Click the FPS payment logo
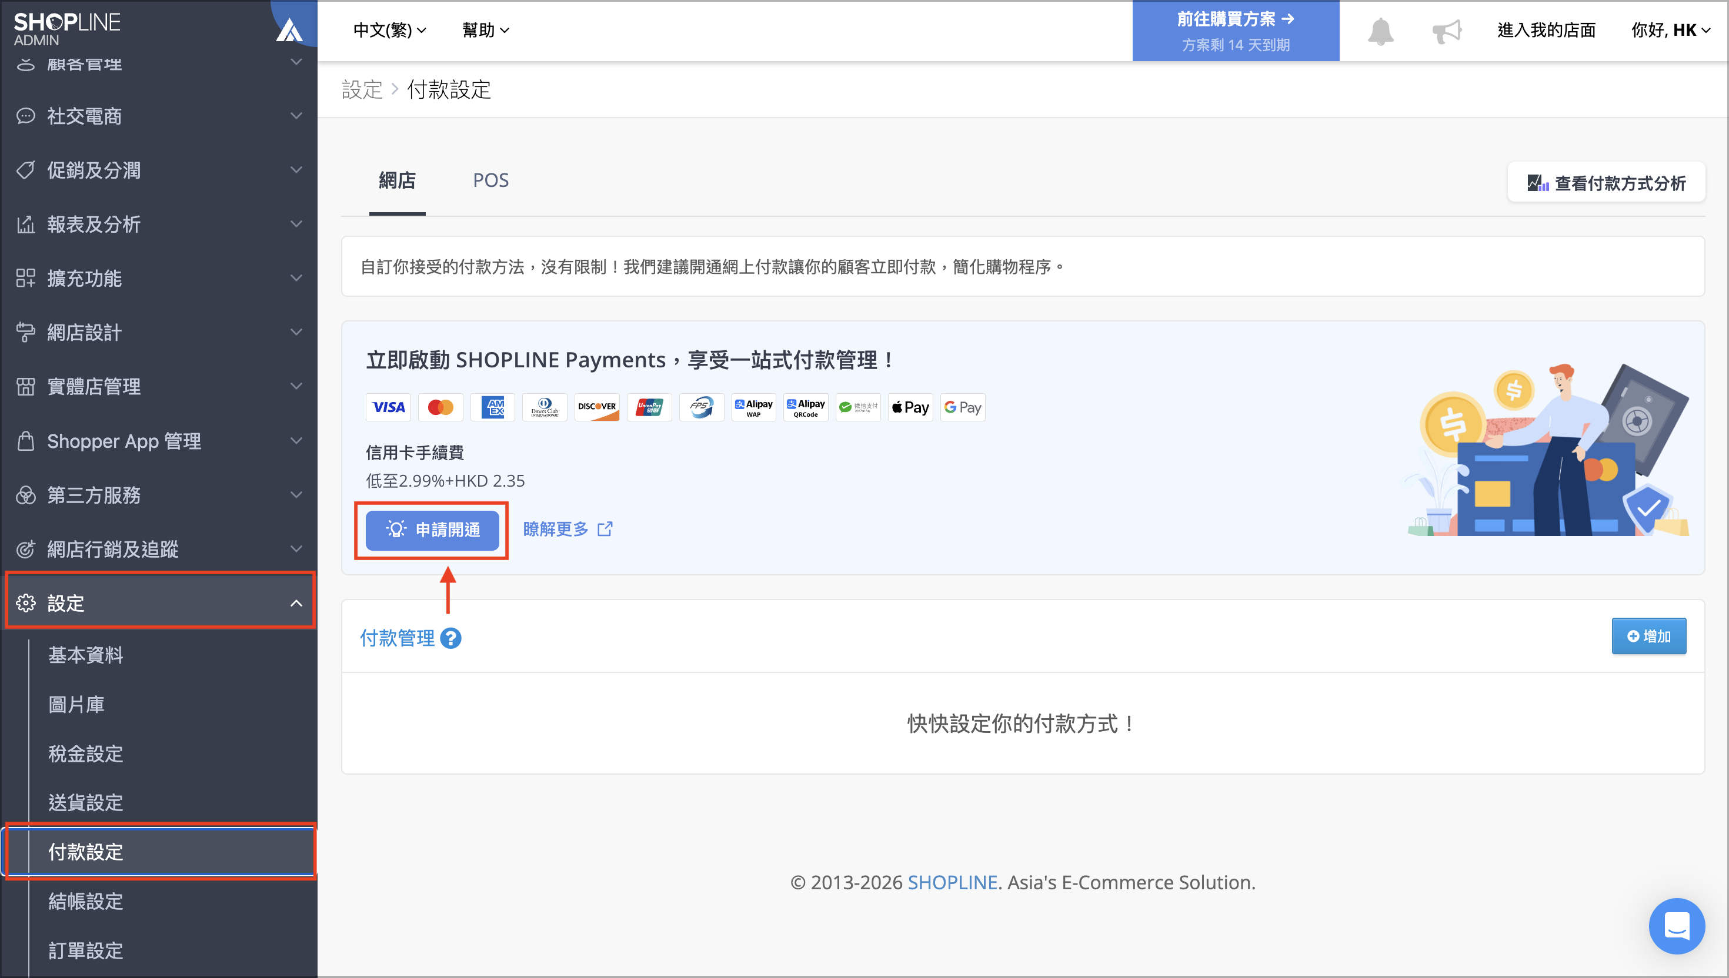 pos(702,407)
